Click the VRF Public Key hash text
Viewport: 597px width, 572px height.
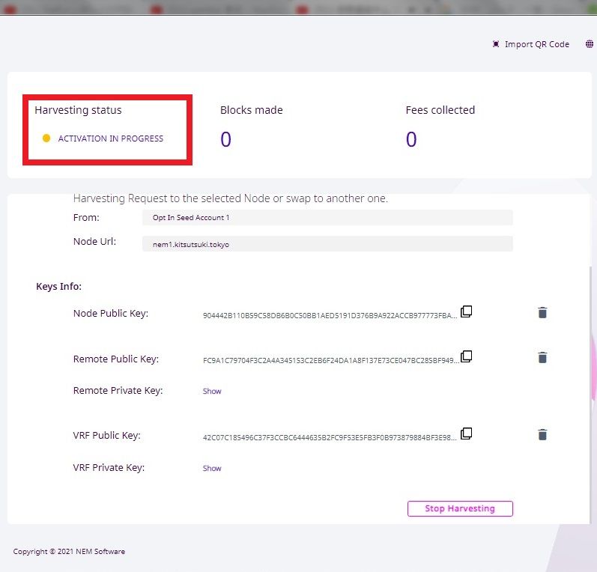(329, 438)
